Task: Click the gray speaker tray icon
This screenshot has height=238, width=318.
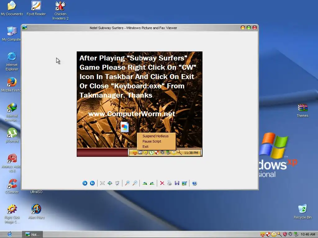Action: (290, 234)
